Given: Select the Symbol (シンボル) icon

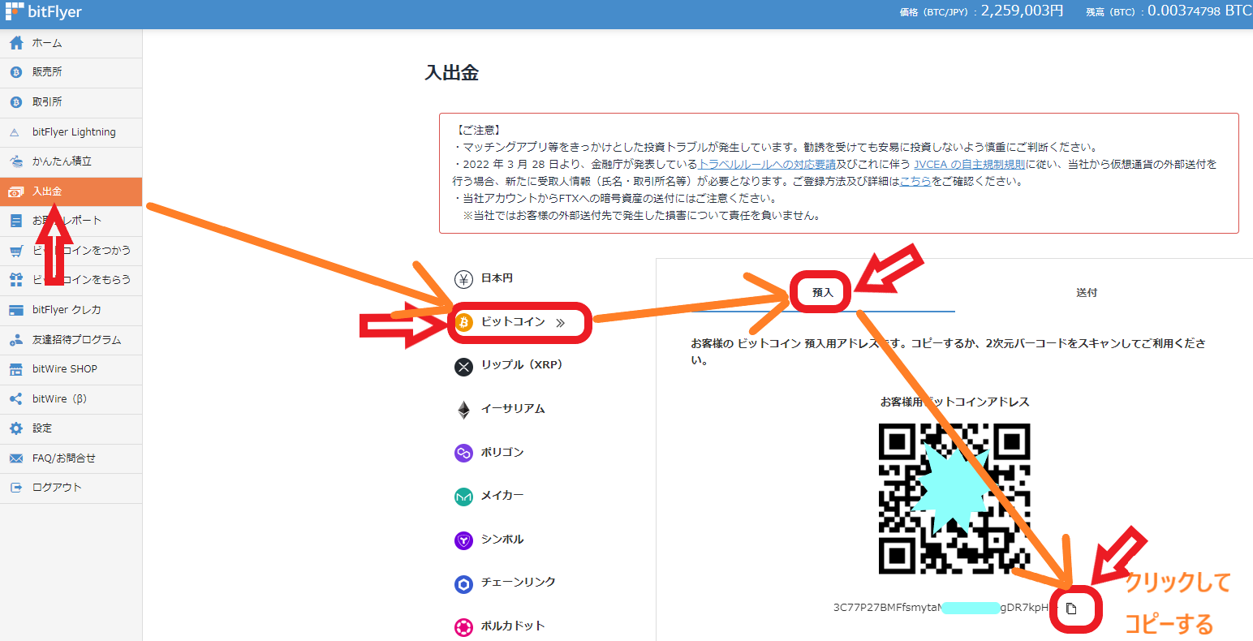Looking at the screenshot, I should [x=463, y=539].
